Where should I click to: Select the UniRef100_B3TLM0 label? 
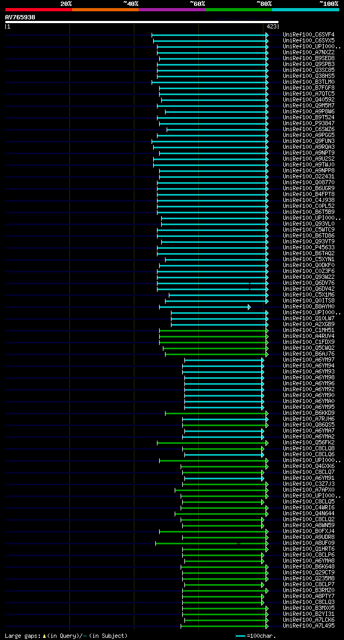309,82
